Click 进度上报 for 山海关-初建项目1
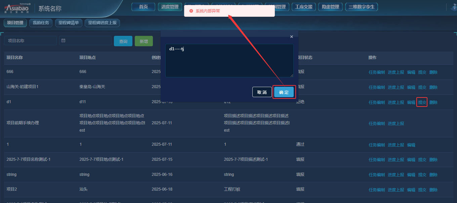This screenshot has height=203, width=457. (396, 87)
